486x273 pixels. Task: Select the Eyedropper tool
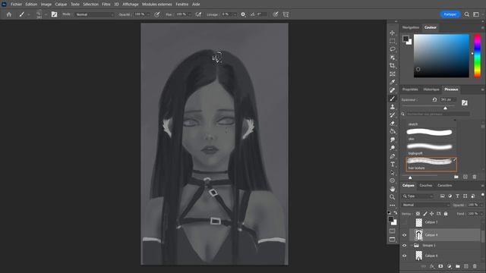[x=393, y=82]
